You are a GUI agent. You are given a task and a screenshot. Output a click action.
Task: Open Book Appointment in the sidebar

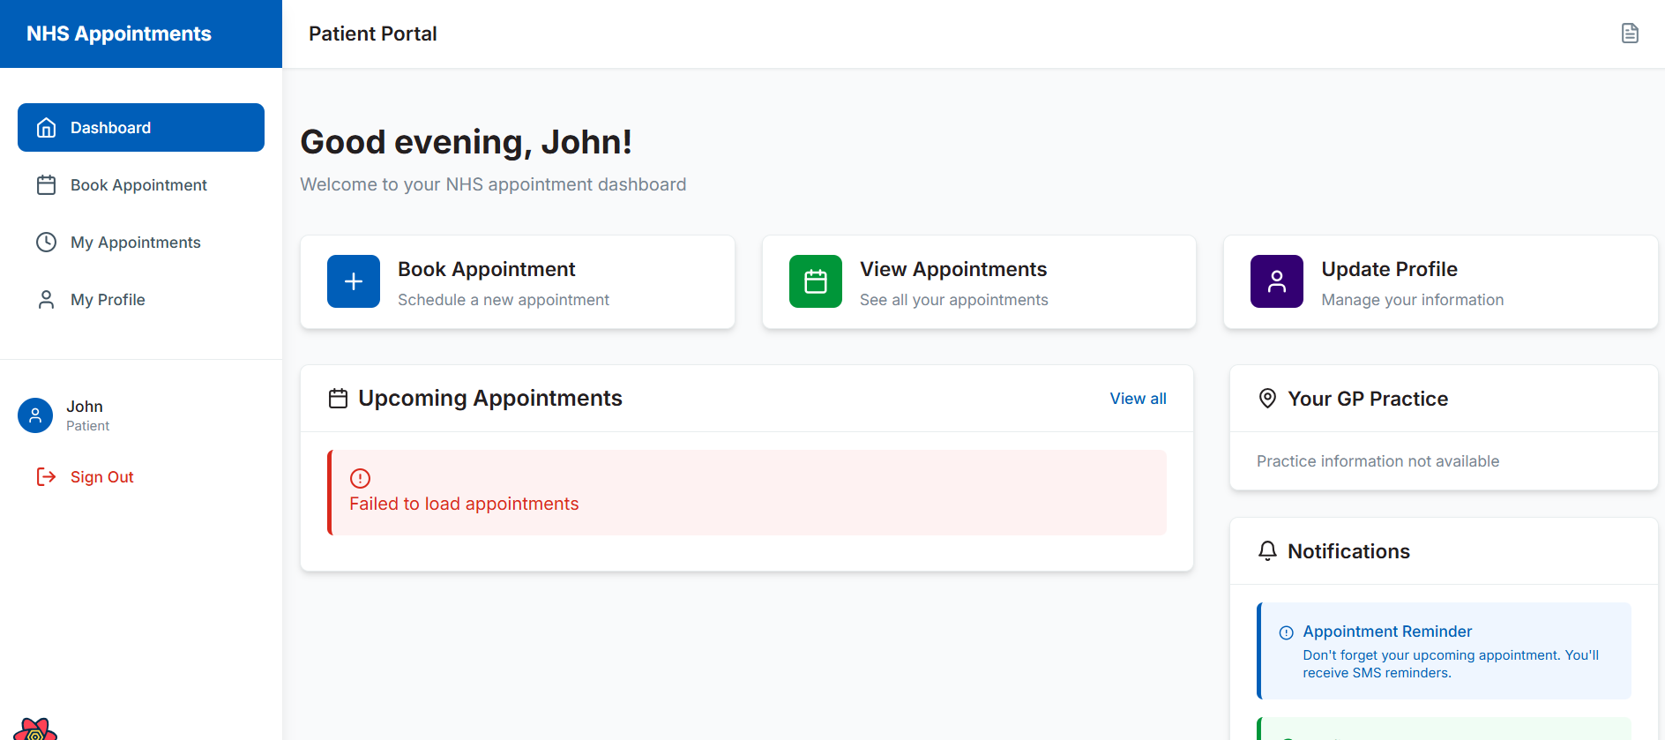tap(141, 185)
